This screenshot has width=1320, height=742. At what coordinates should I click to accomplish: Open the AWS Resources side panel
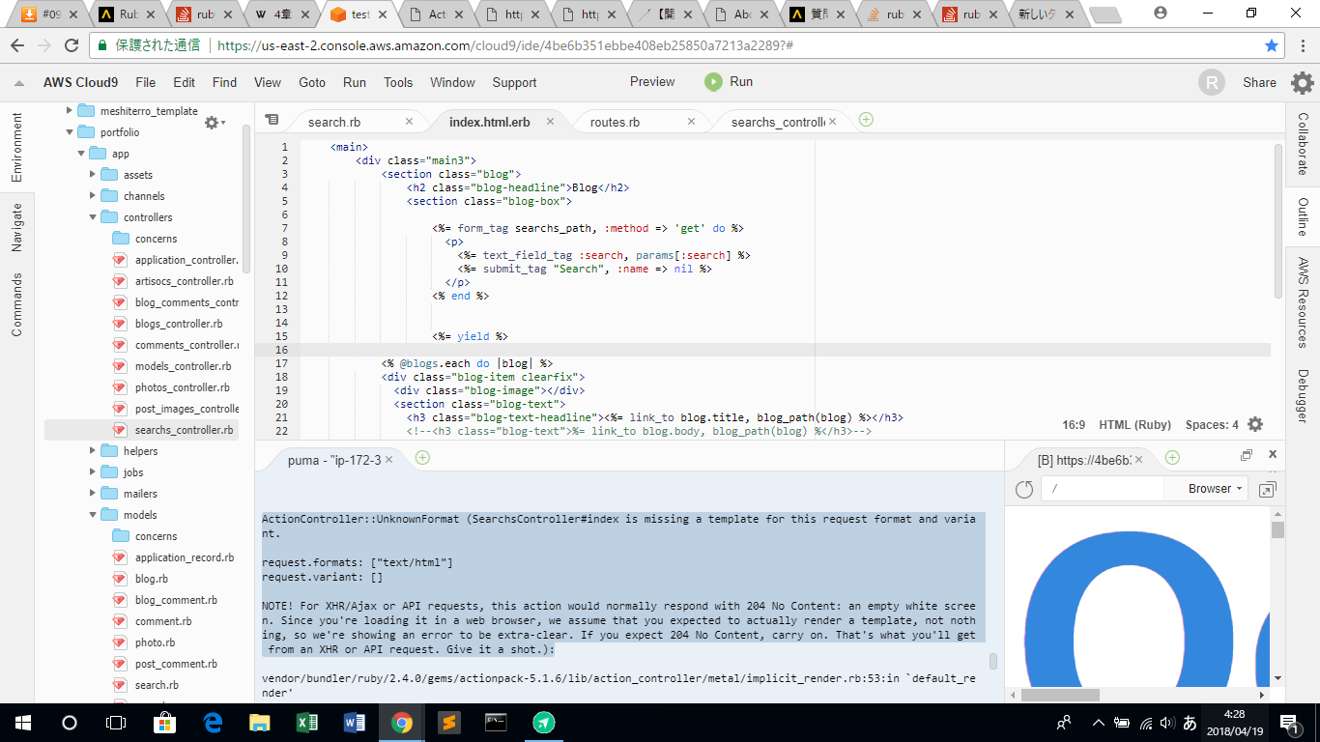[x=1303, y=303]
